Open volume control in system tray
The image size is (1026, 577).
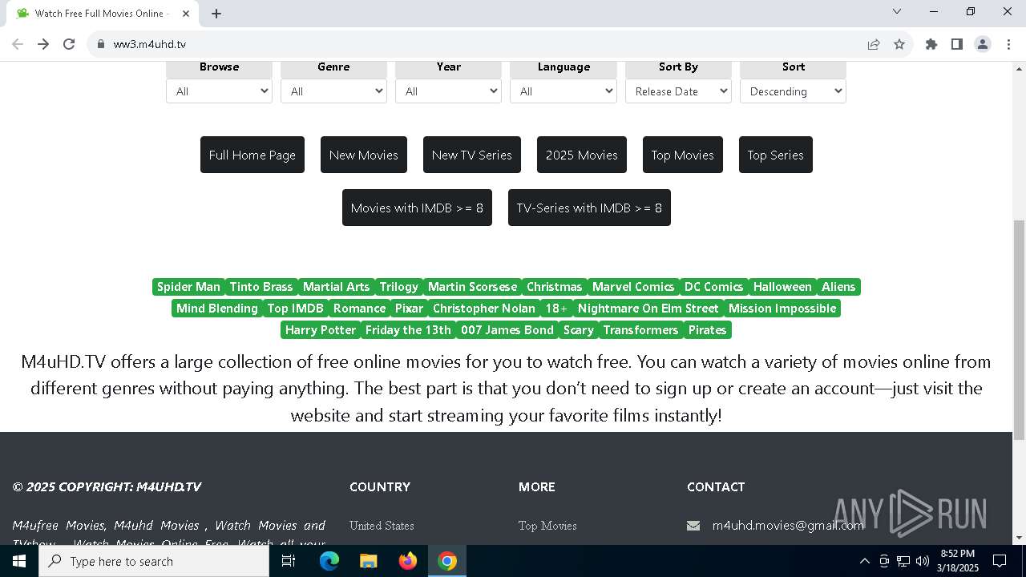(x=923, y=561)
